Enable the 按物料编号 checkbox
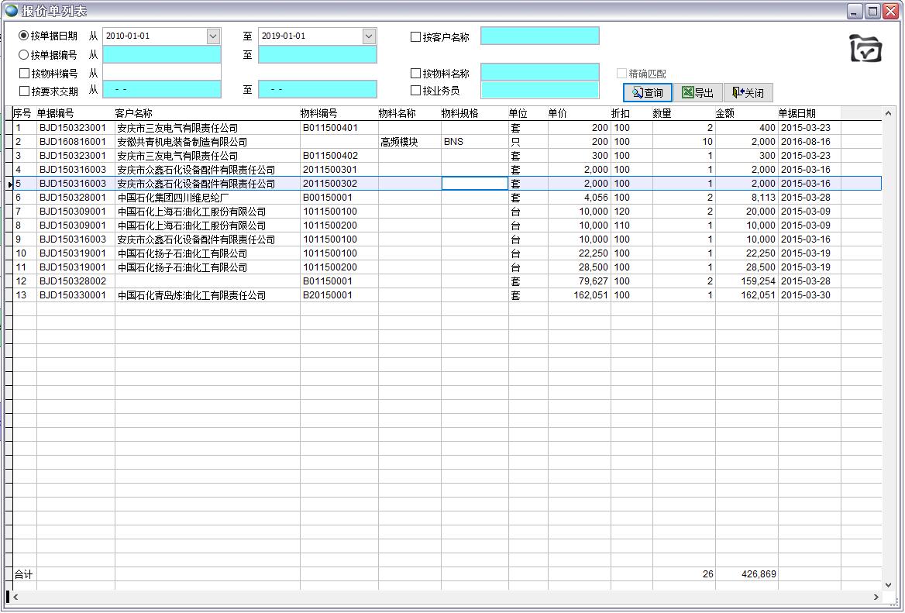The height and width of the screenshot is (613, 905). pyautogui.click(x=24, y=74)
